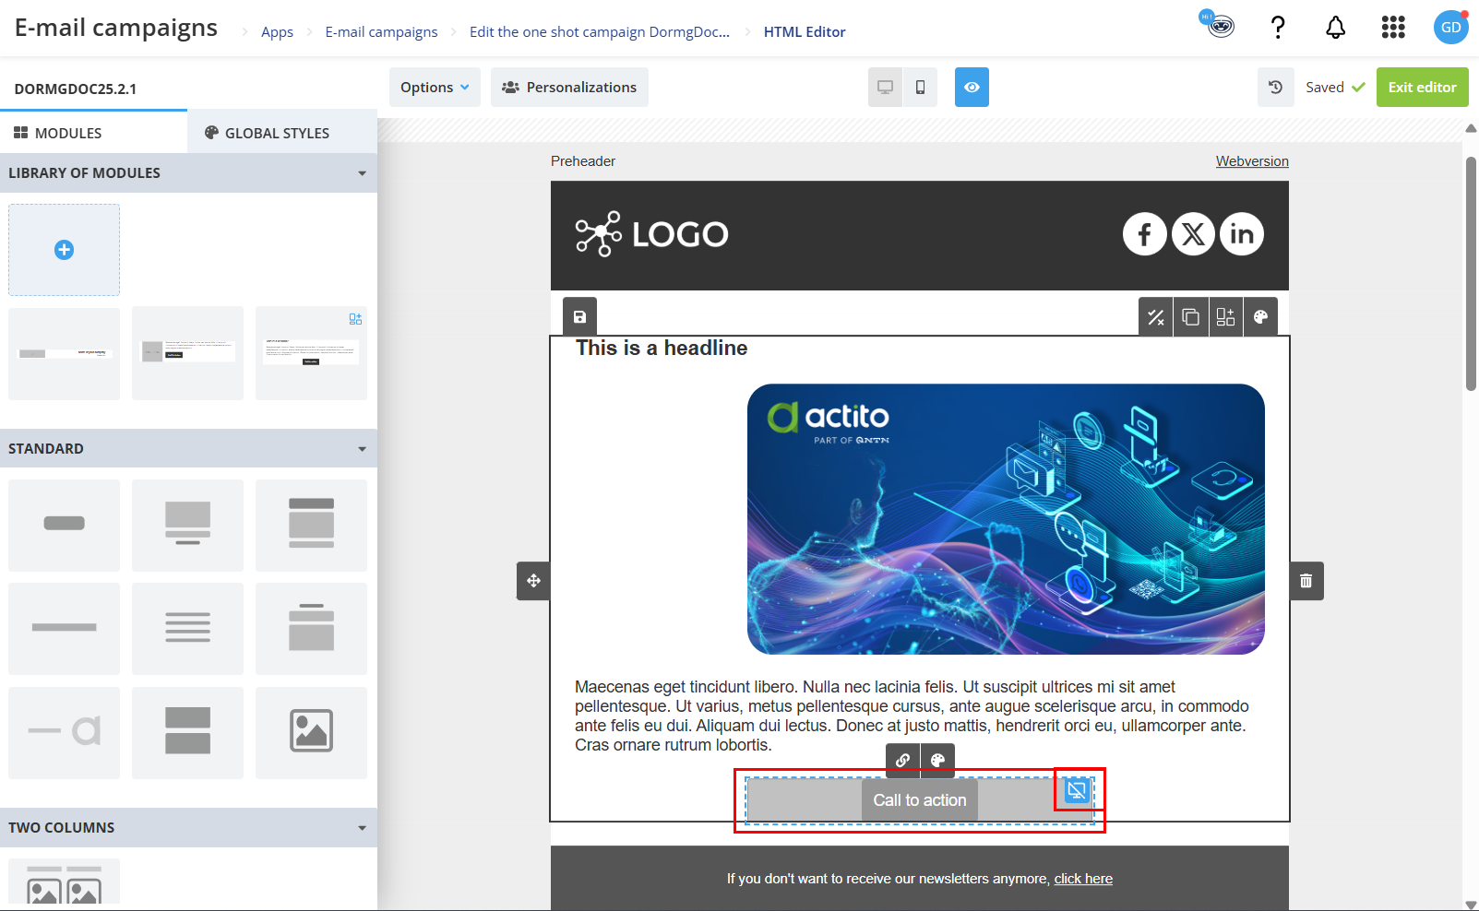Image resolution: width=1479 pixels, height=911 pixels.
Task: Click the HTML Editor breadcrumb
Action: click(x=805, y=32)
